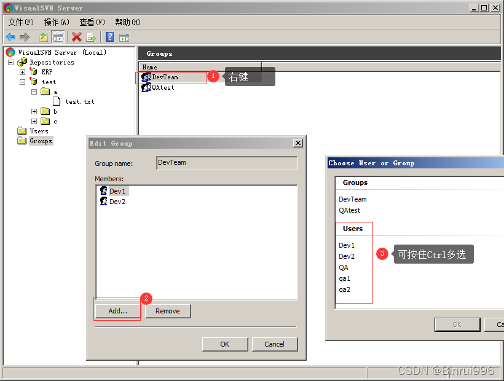
Task: Select user qa2 in Choose User list
Action: pos(345,289)
